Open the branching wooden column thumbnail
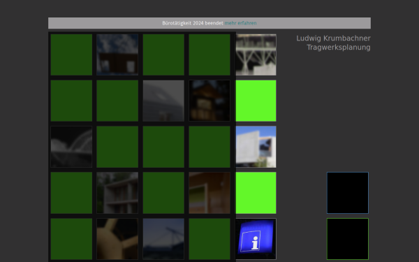 [x=117, y=239]
